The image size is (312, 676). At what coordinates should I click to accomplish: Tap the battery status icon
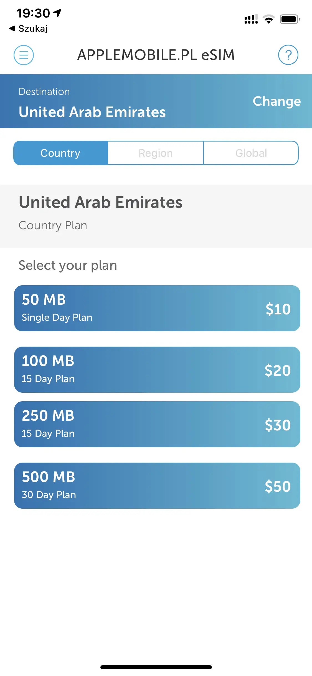pyautogui.click(x=290, y=19)
